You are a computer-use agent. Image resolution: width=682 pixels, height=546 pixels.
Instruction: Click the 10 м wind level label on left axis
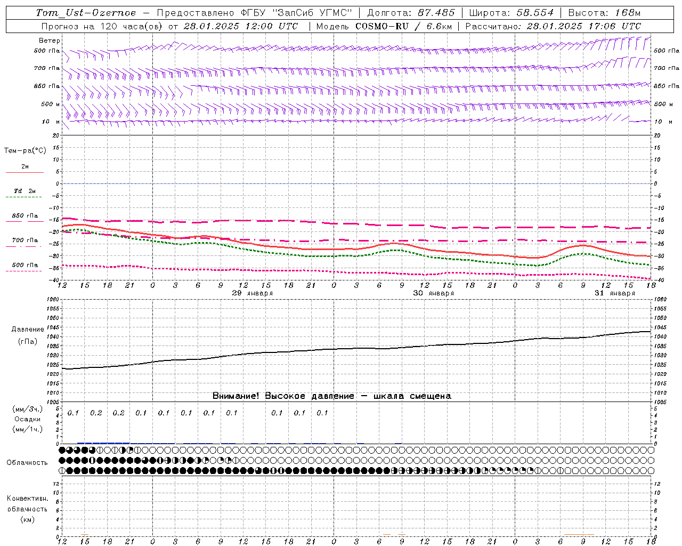point(51,122)
